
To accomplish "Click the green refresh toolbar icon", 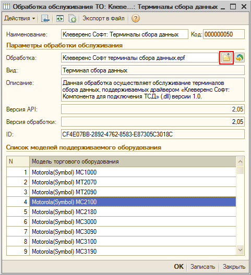I will click(60, 18).
